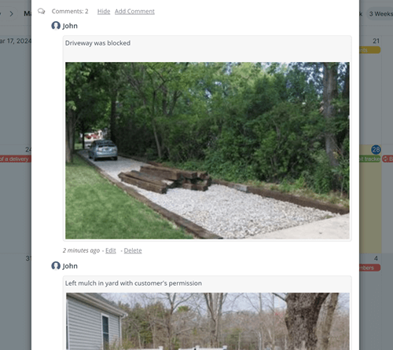
Task: Click John's avatar on the mulch comment
Action: [x=56, y=266]
